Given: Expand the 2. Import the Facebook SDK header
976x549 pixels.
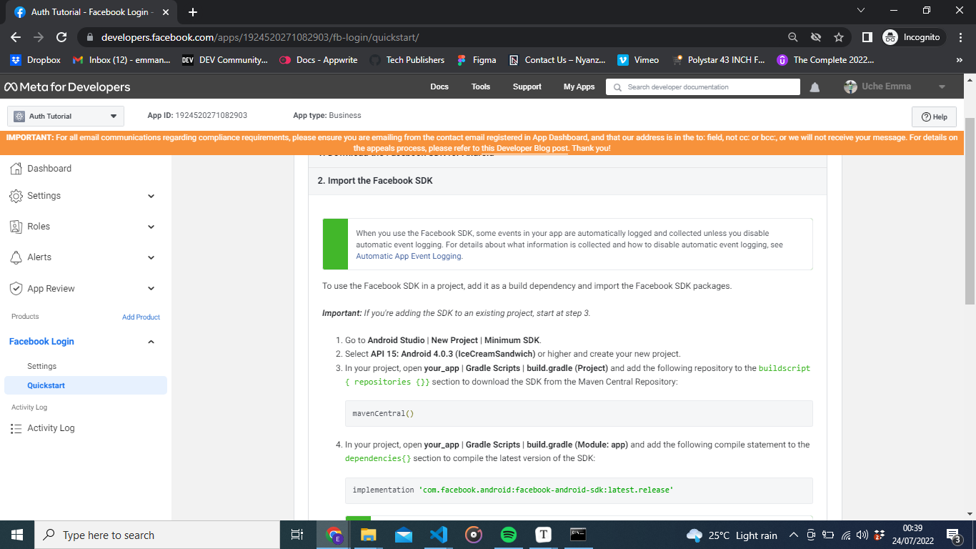Looking at the screenshot, I should pyautogui.click(x=567, y=181).
